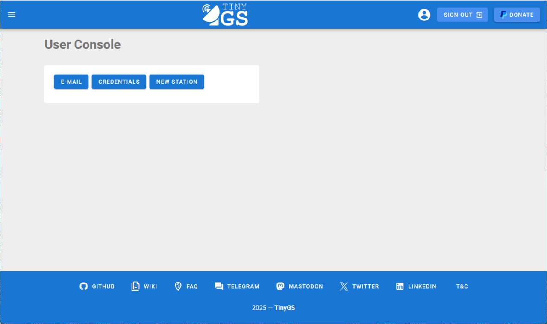Open the WIKI footer link
Screen dimensions: 547x324
[x=144, y=286]
